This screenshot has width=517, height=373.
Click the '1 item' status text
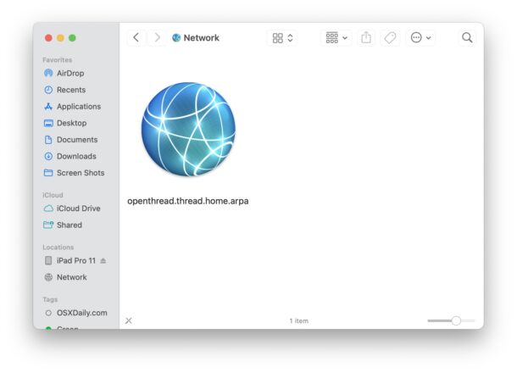[298, 321]
